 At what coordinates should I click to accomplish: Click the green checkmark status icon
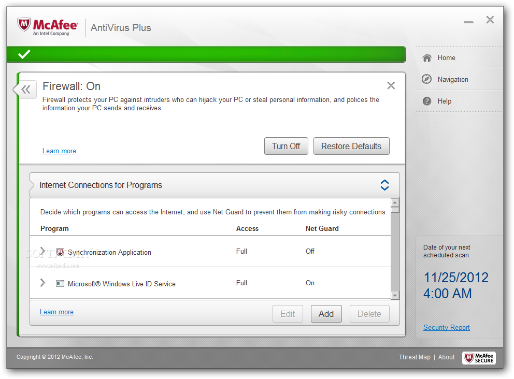click(24, 54)
